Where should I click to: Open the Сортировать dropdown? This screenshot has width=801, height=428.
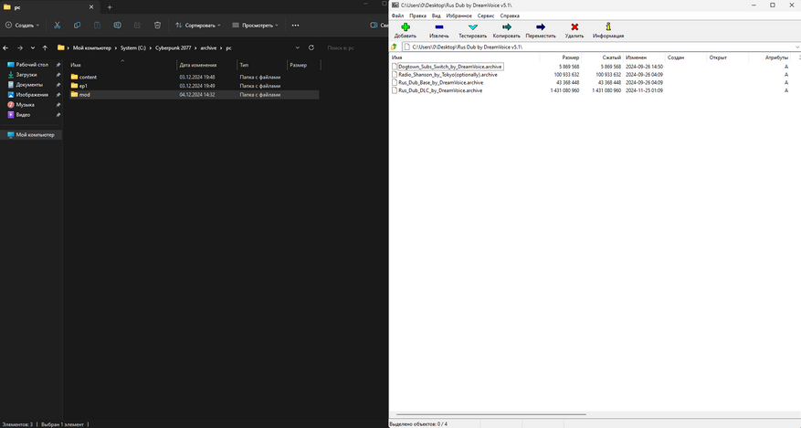pyautogui.click(x=198, y=25)
